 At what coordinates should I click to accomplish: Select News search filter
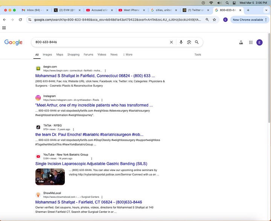(114, 54)
